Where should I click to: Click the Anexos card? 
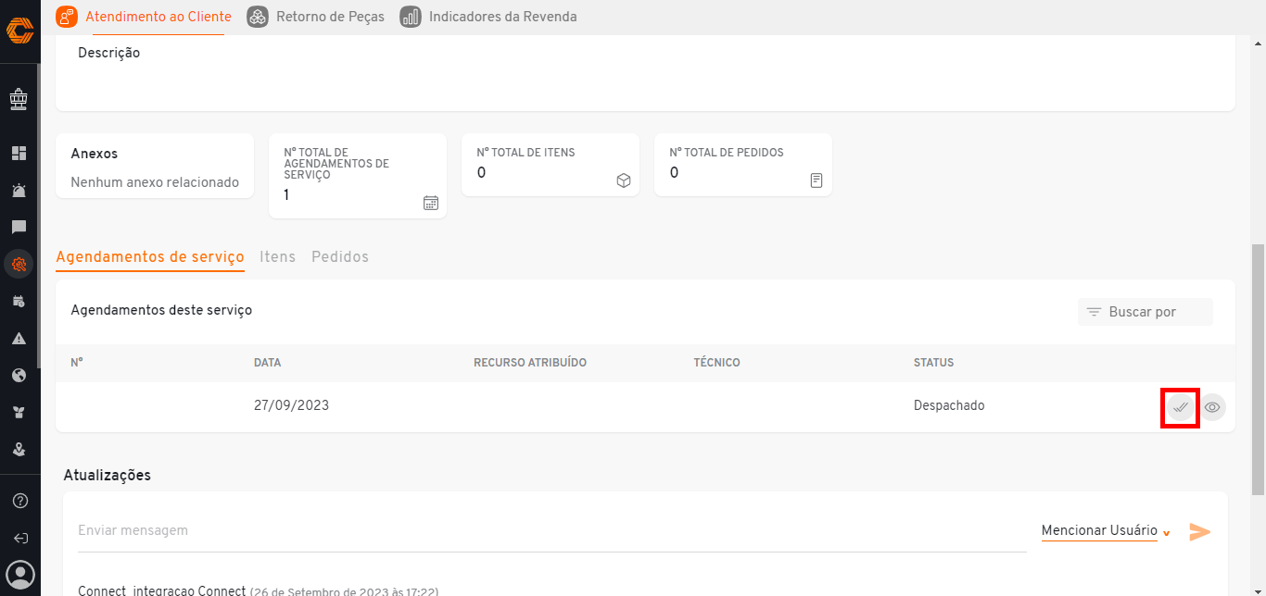pos(155,166)
